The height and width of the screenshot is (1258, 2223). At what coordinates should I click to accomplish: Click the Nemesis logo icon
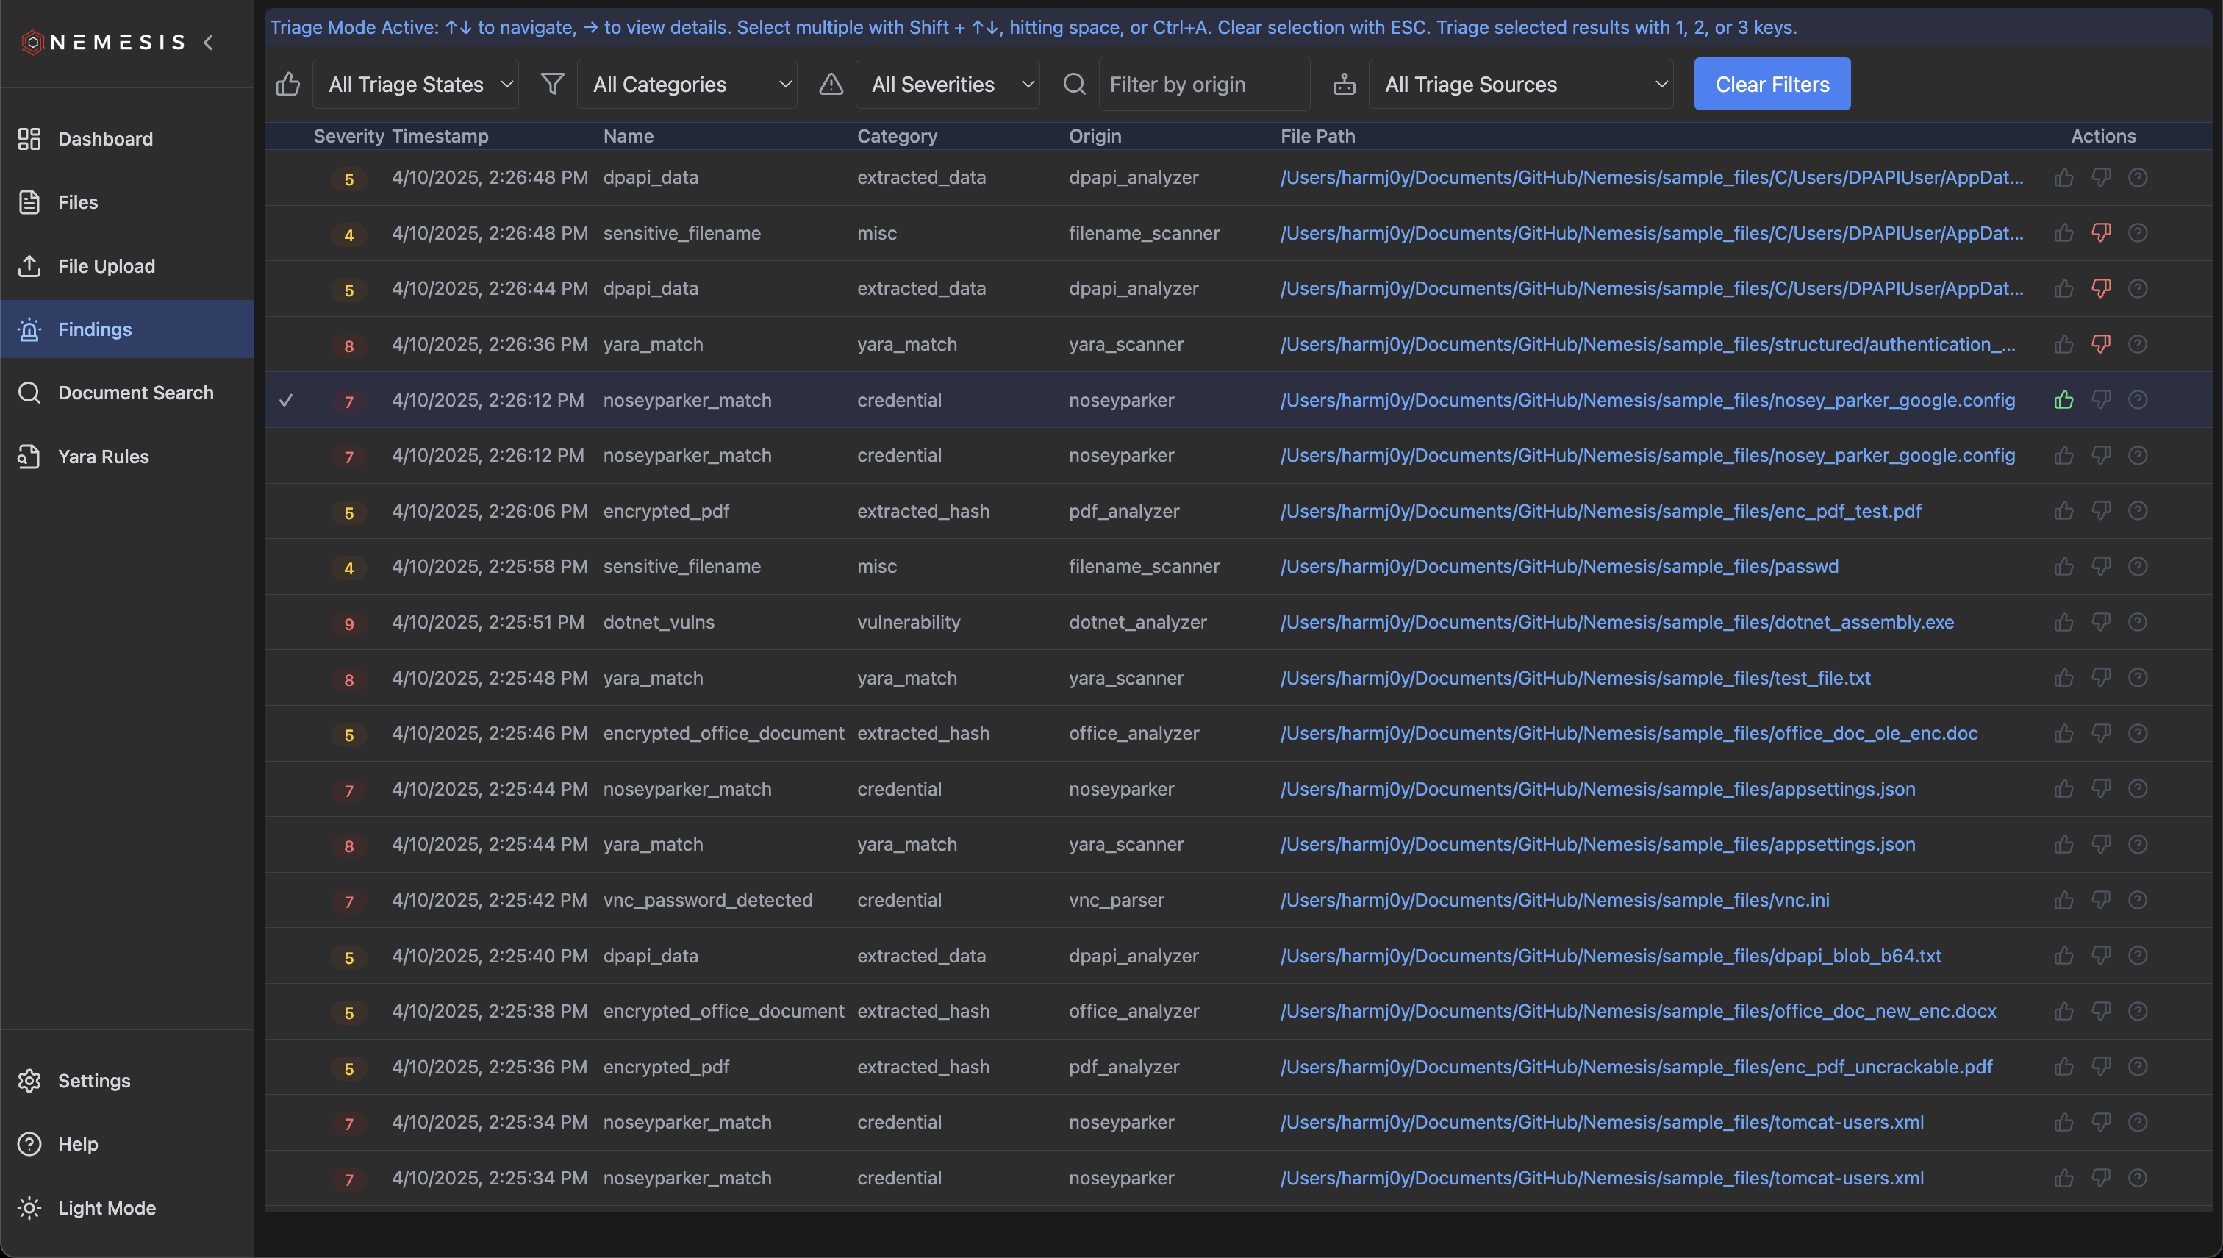[x=32, y=43]
